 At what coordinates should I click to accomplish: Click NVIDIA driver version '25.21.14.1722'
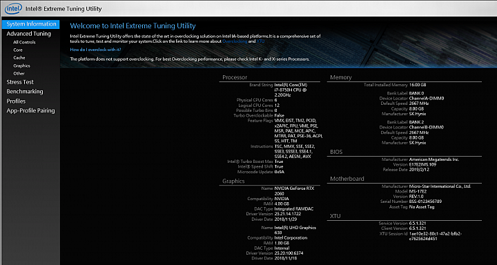pyautogui.click(x=287, y=214)
